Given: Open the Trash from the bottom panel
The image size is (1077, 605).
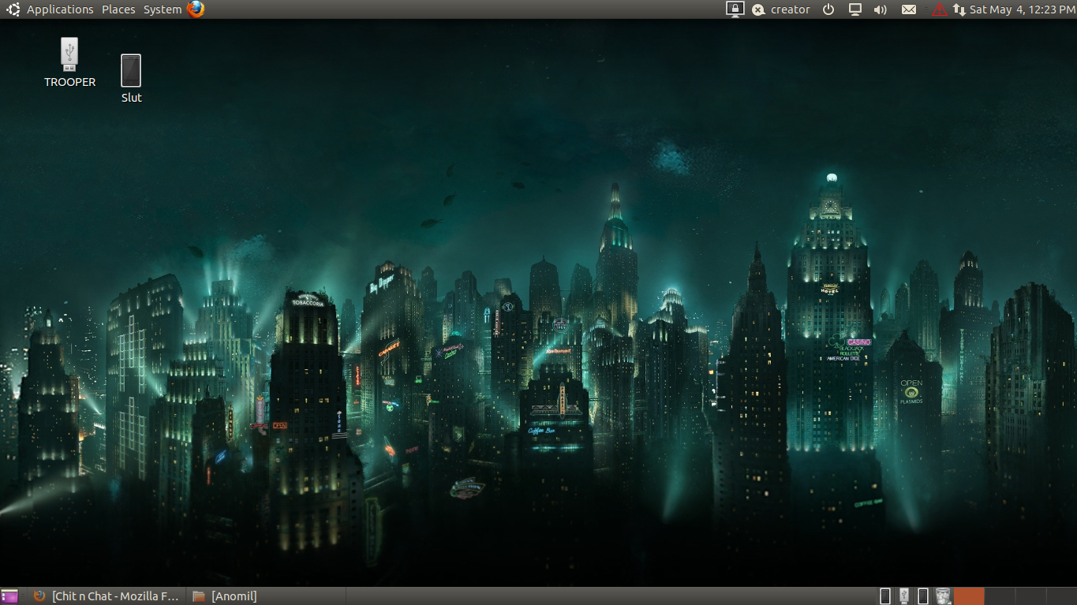Looking at the screenshot, I should point(943,596).
